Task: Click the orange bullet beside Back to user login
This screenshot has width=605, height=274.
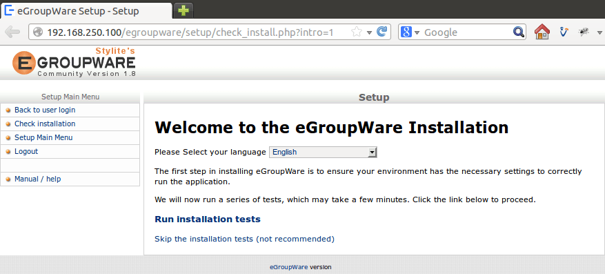Action: [x=8, y=110]
